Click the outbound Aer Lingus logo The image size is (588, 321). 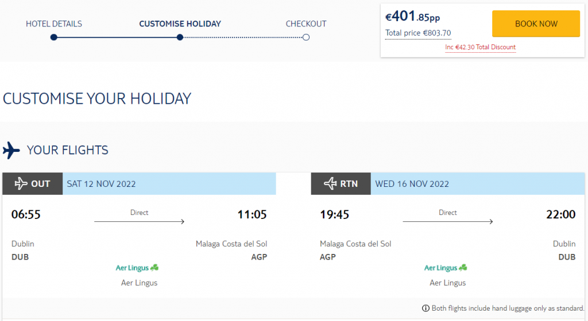(137, 268)
